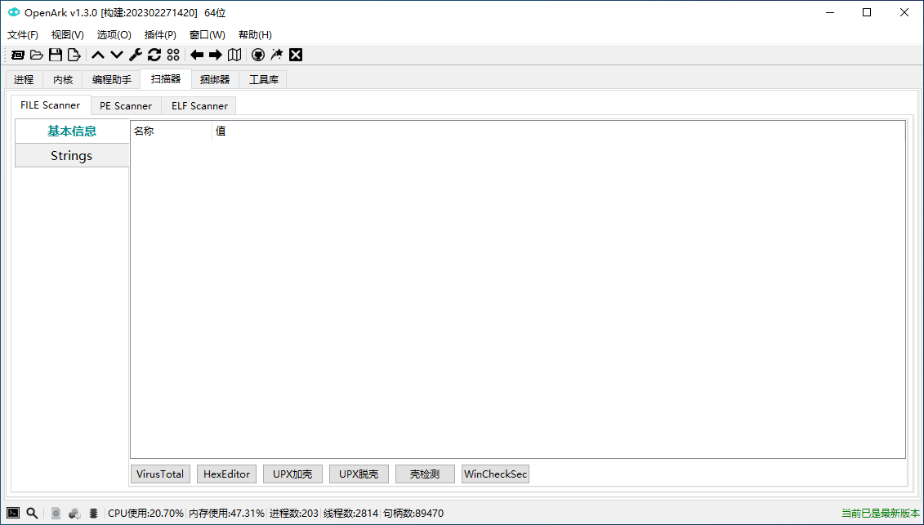Click the cubes icon in status bar
This screenshot has width=924, height=525.
coord(74,514)
